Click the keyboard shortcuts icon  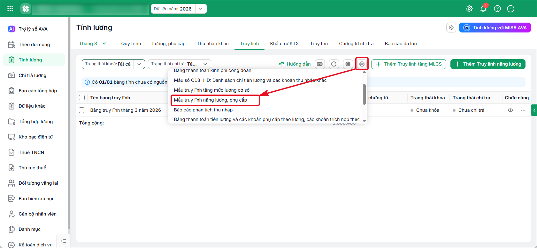click(320, 64)
